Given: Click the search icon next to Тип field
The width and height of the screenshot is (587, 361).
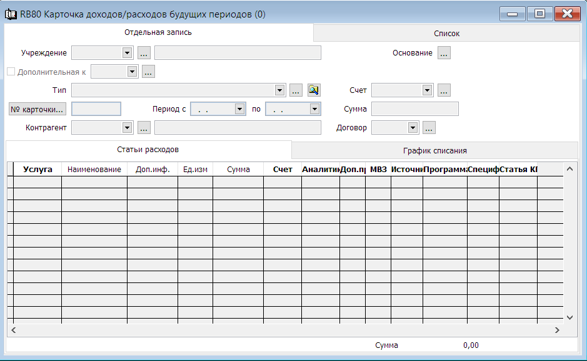Looking at the screenshot, I should coord(314,90).
